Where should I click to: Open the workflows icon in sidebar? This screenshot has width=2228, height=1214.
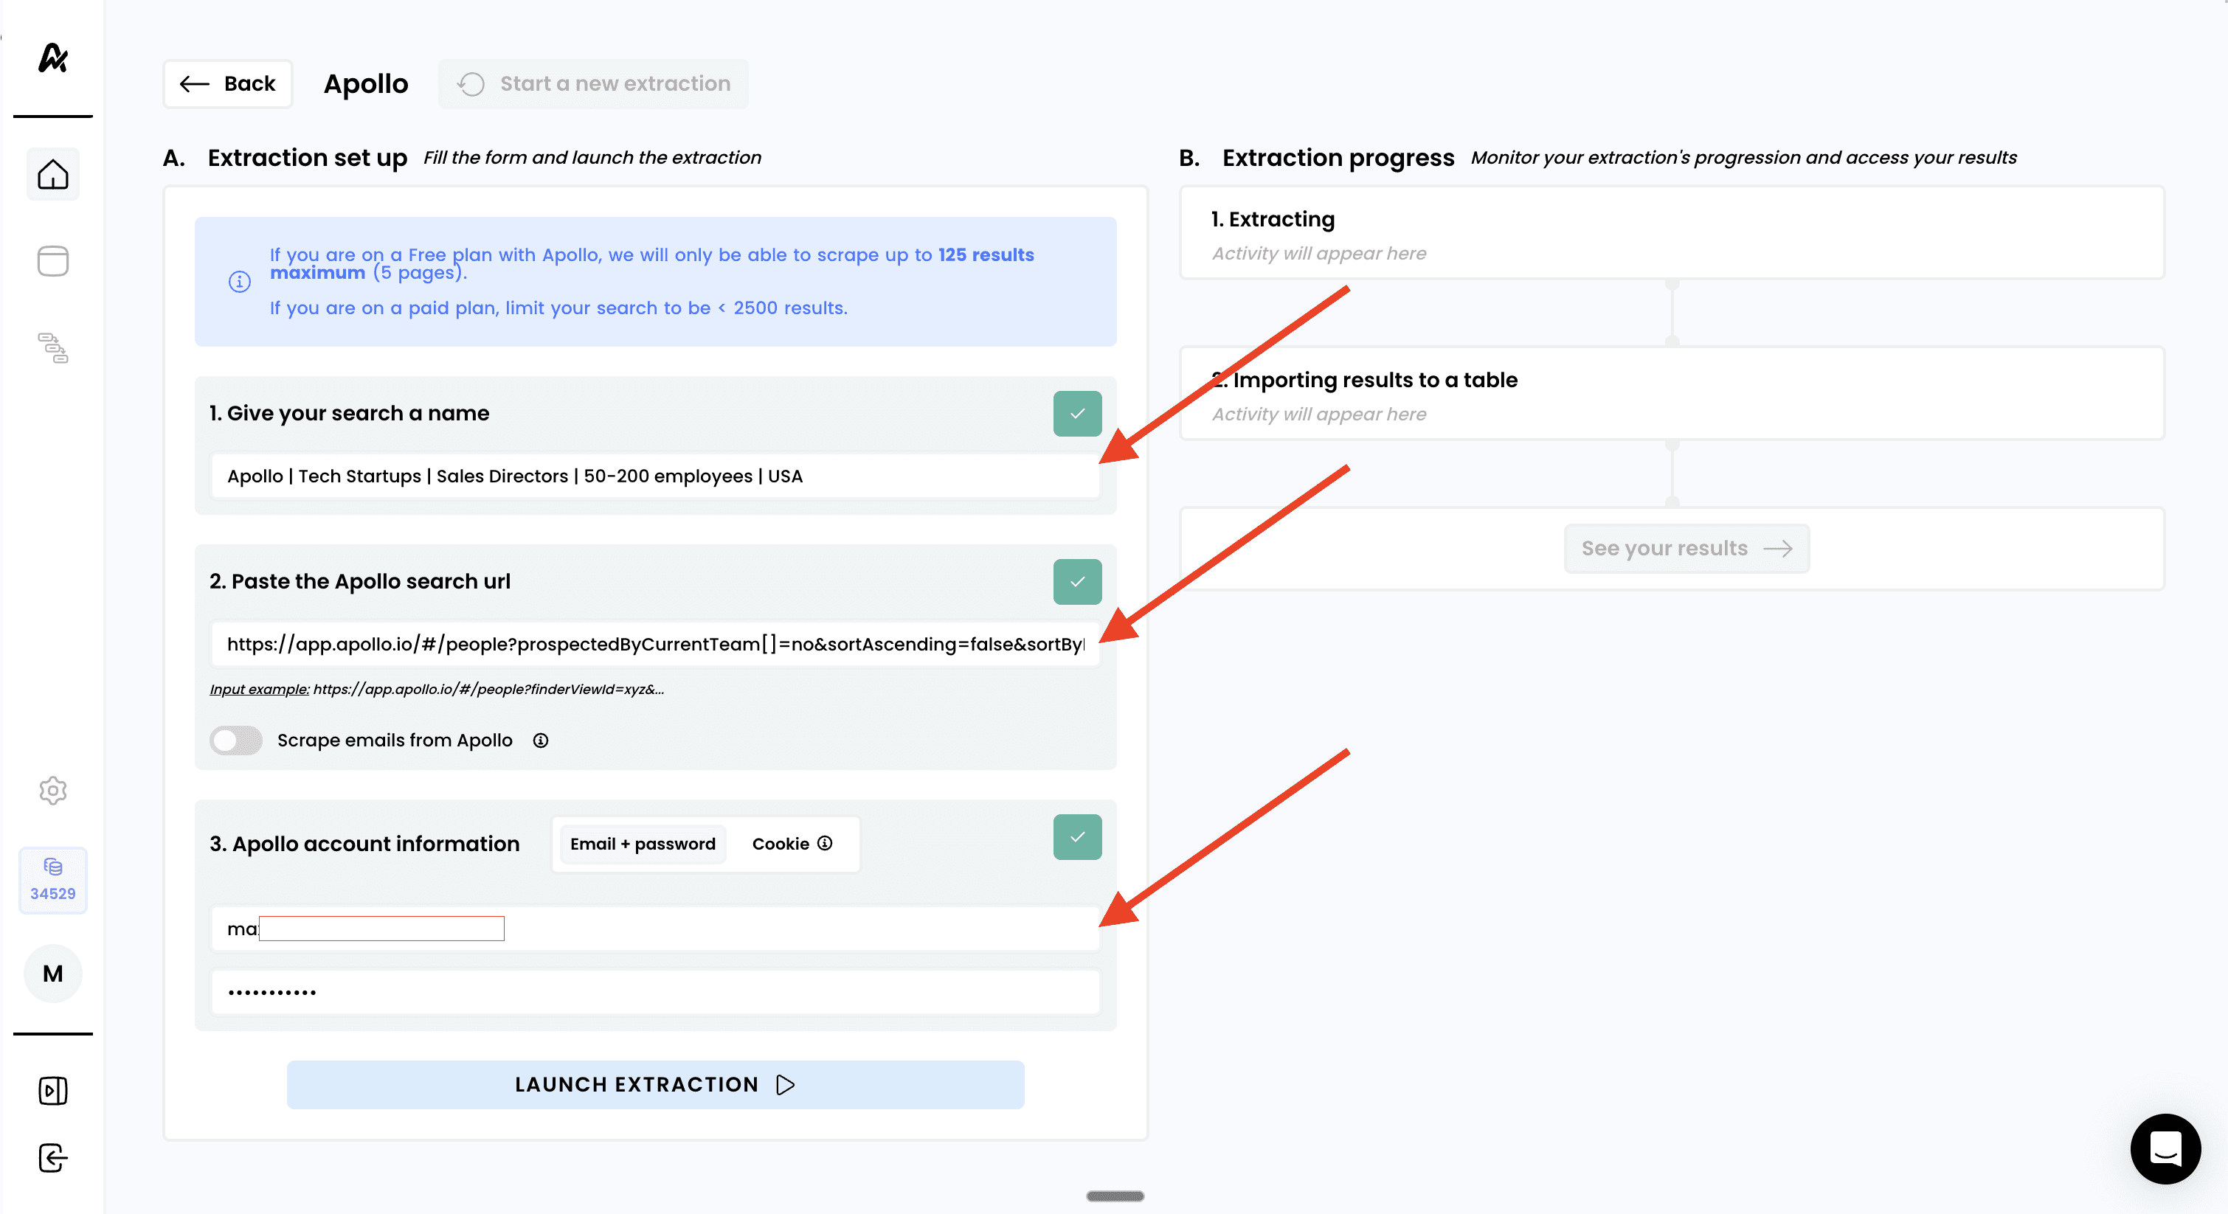53,347
